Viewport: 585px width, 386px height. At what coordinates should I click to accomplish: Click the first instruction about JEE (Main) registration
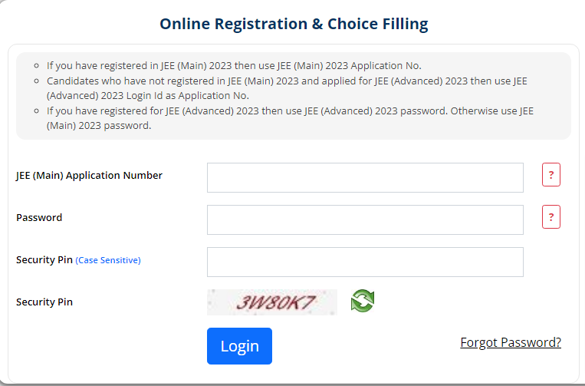pos(234,65)
